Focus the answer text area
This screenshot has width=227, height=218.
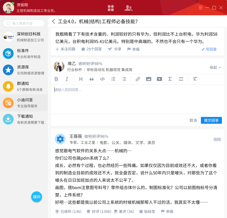[137, 99]
